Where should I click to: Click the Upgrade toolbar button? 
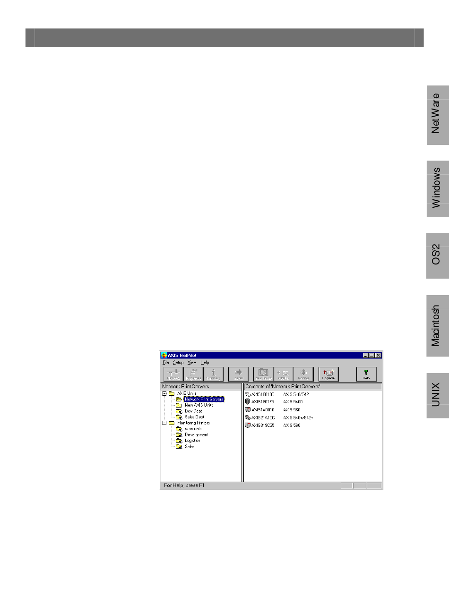click(x=328, y=374)
